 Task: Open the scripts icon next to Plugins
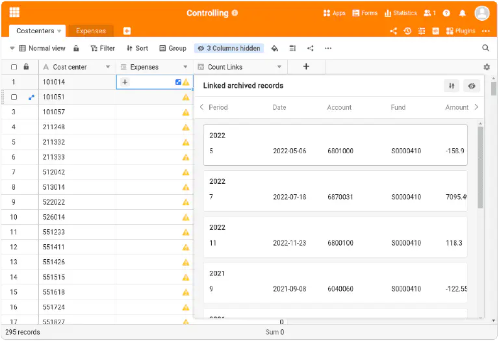pyautogui.click(x=436, y=31)
